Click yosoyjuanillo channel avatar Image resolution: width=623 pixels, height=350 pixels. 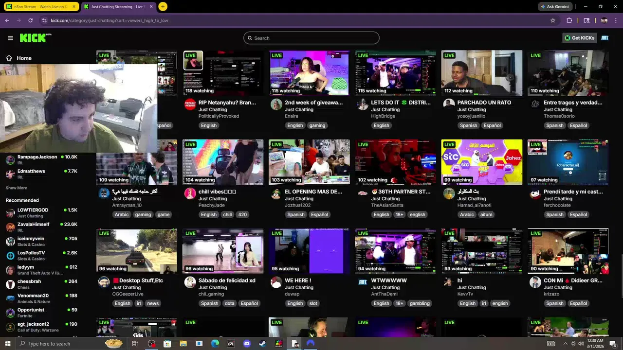(x=449, y=105)
